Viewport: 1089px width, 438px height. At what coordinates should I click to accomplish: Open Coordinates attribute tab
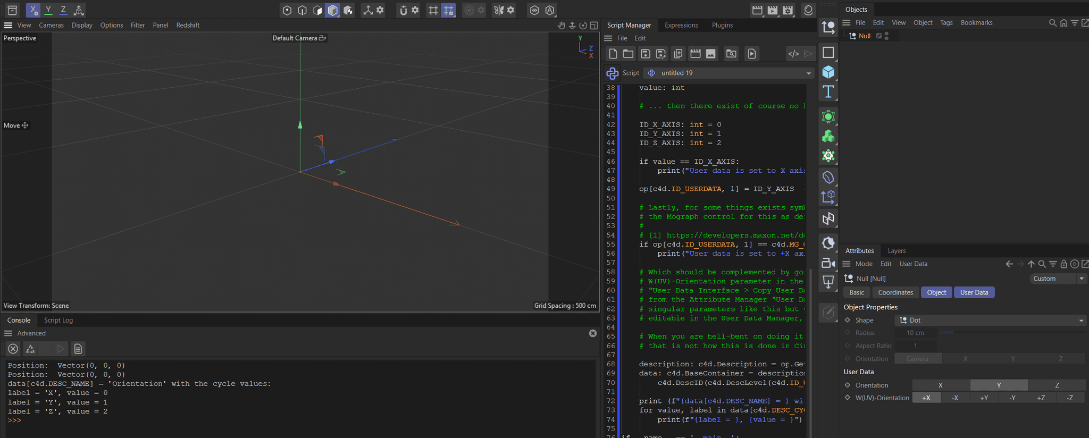(895, 293)
